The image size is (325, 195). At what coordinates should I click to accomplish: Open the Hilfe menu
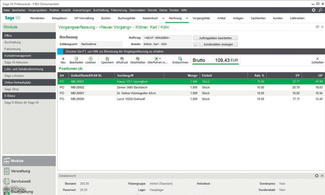(184, 10)
